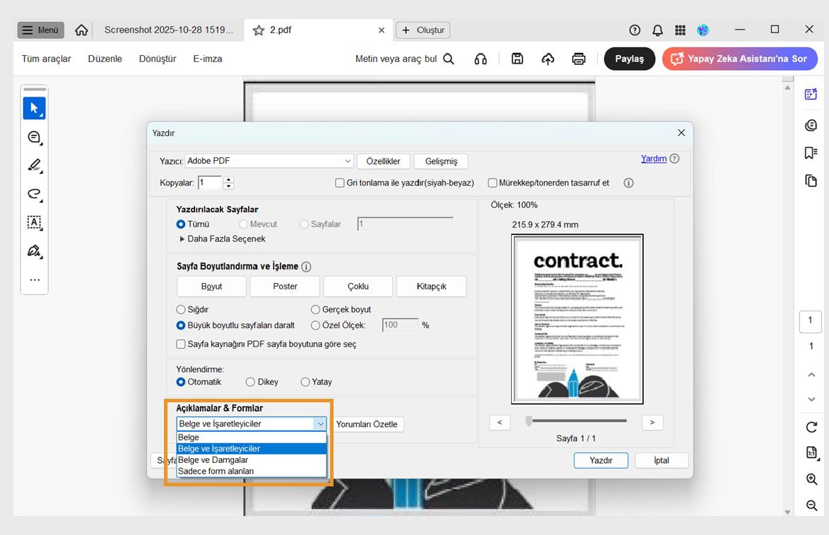Star the 2.pdf tab as favorite
Viewport: 829px width, 535px height.
tap(259, 30)
